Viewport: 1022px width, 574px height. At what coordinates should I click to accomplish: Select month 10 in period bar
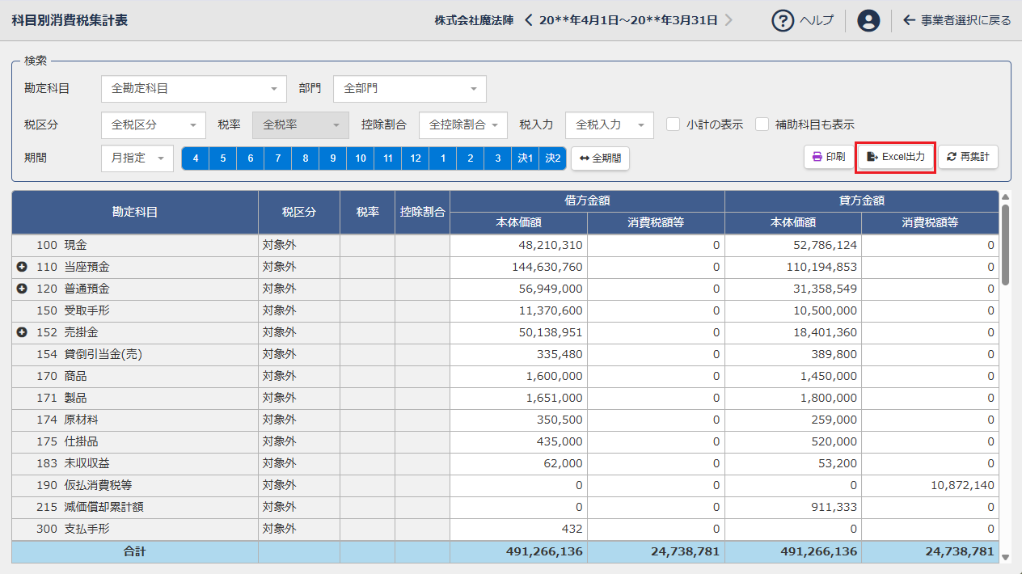(361, 158)
